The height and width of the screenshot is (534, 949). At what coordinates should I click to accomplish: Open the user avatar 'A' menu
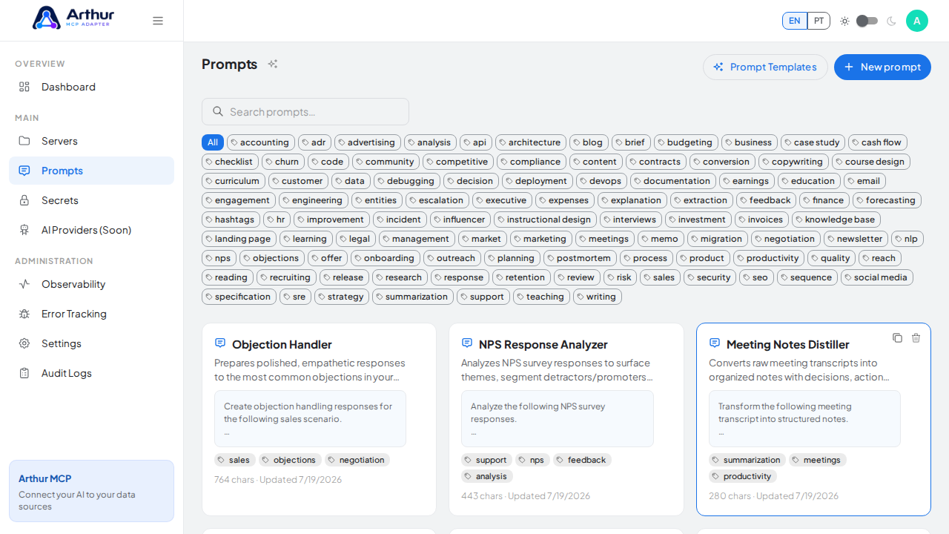(917, 21)
